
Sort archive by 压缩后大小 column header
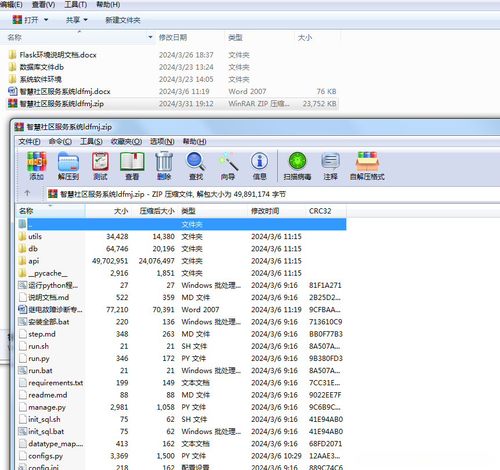tap(154, 211)
